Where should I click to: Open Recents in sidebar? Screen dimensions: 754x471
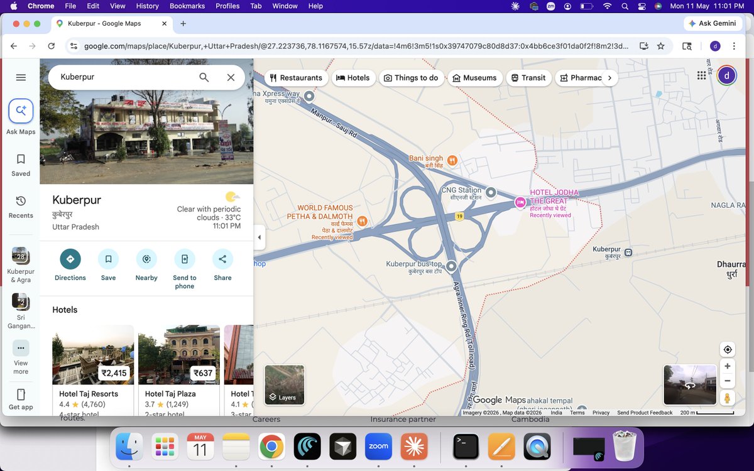pyautogui.click(x=21, y=207)
